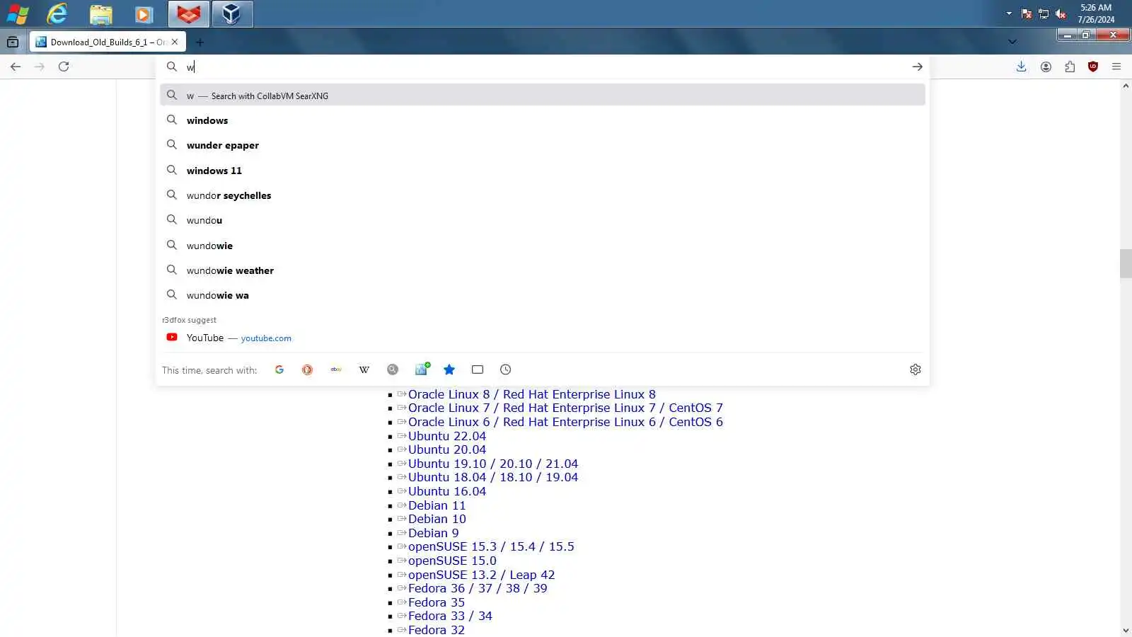List all tabs dropdown arrow

[x=1012, y=42]
